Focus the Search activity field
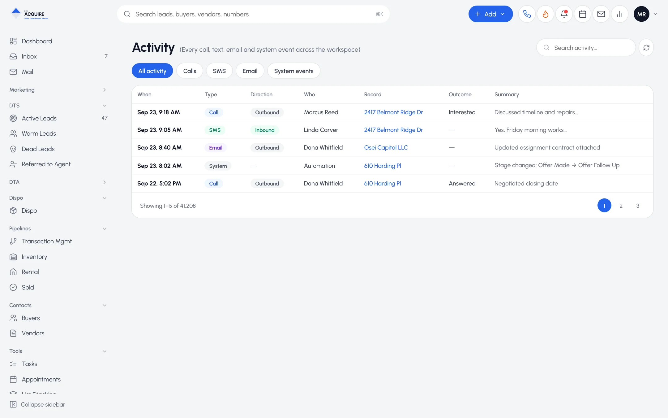 586,47
